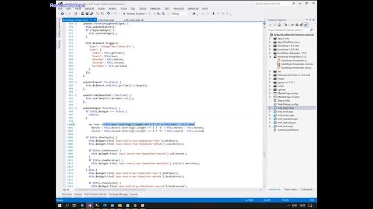
Task: Select bootstrap-timepicker.min.css file
Action: (x=297, y=64)
